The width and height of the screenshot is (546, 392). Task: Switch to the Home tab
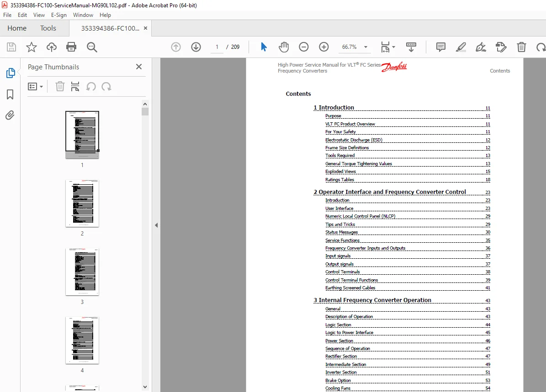[17, 28]
